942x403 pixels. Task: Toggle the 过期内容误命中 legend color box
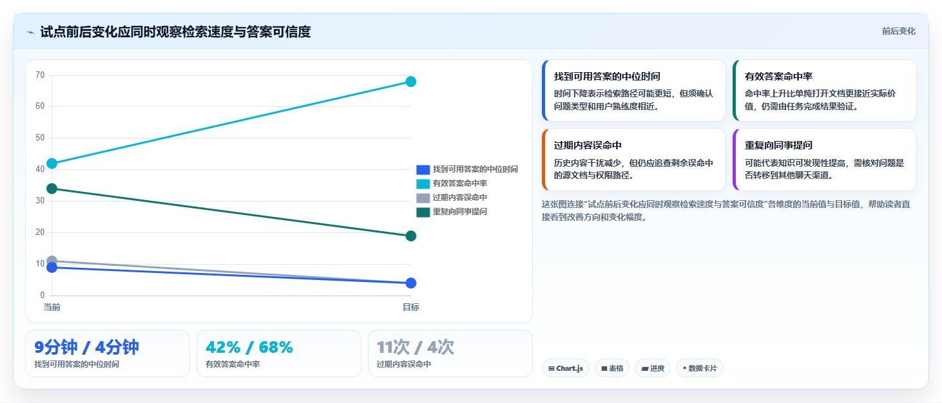423,198
